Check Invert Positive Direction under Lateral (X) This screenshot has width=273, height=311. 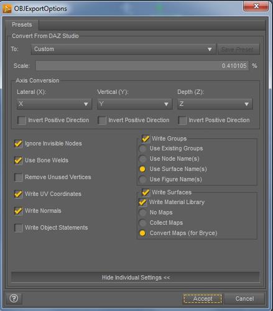click(22, 120)
